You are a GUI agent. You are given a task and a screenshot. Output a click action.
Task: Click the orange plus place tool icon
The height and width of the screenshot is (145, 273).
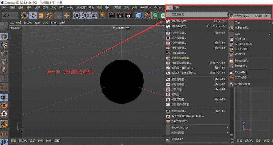tap(66, 16)
